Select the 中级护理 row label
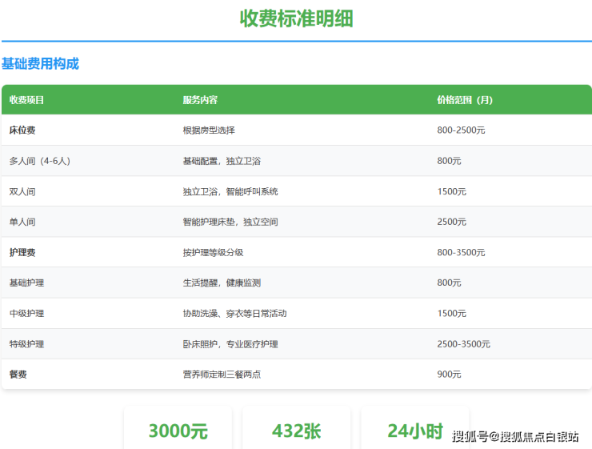Image resolution: width=592 pixels, height=449 pixels. (x=26, y=313)
